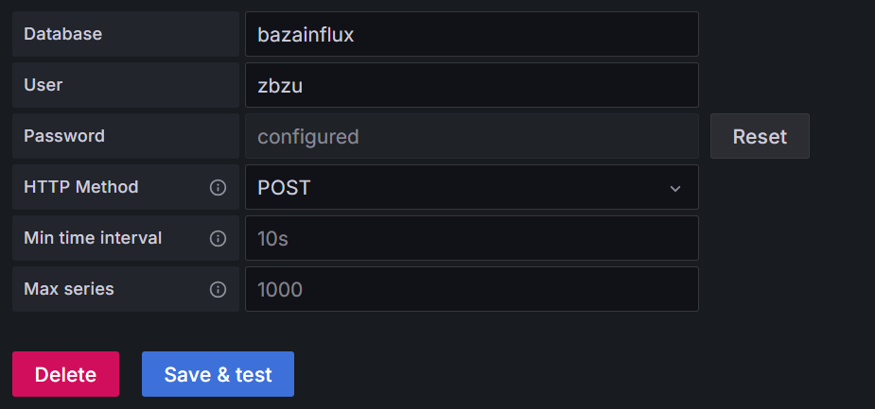Screen dimensions: 875x409
Task: Click the configured Password field
Action: [471, 137]
